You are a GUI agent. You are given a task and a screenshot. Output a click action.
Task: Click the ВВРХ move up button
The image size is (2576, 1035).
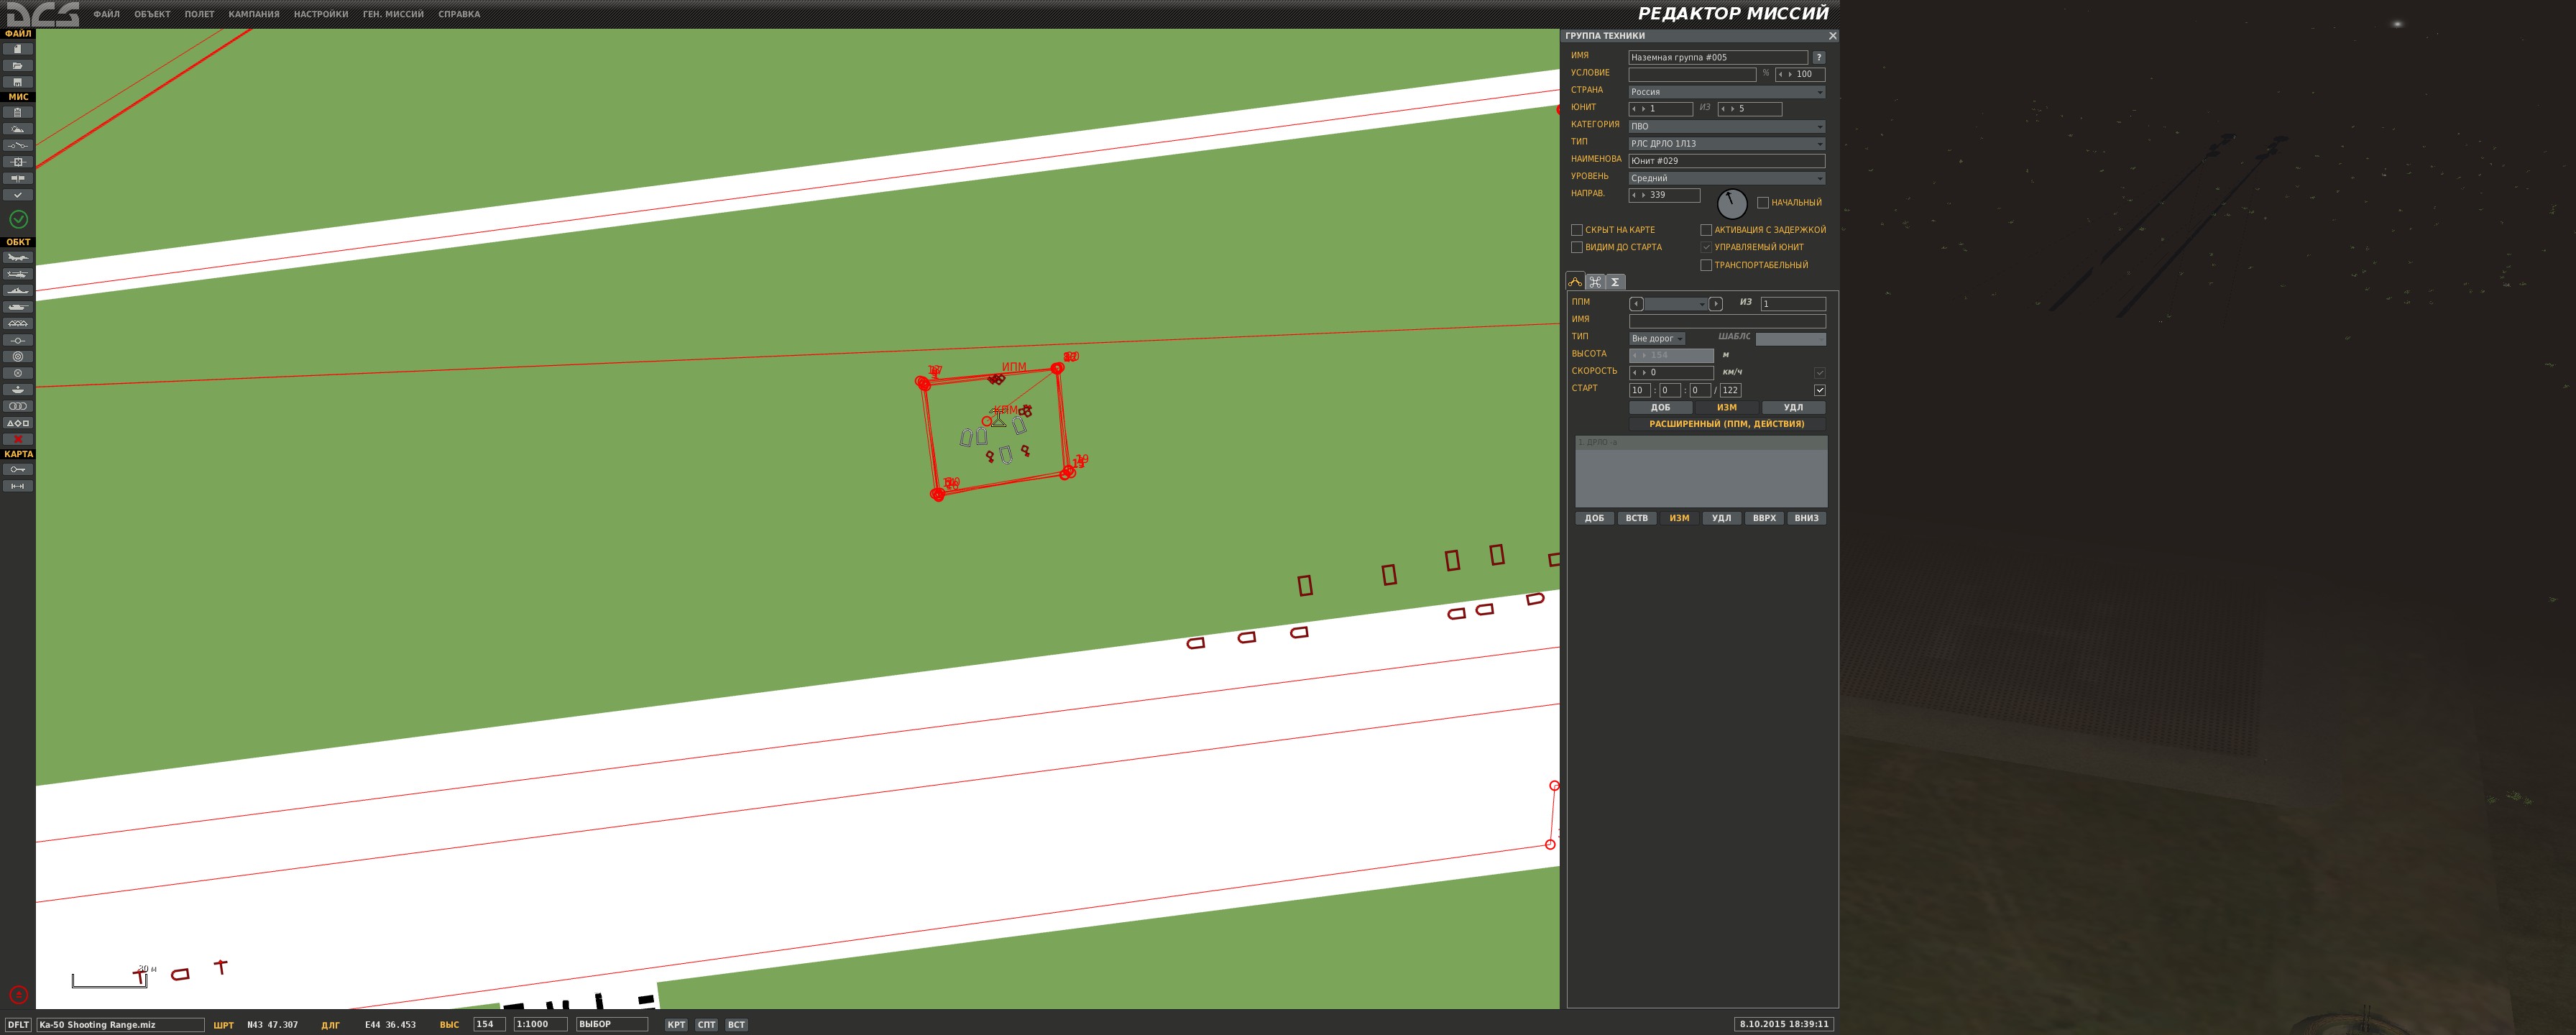pos(1765,518)
